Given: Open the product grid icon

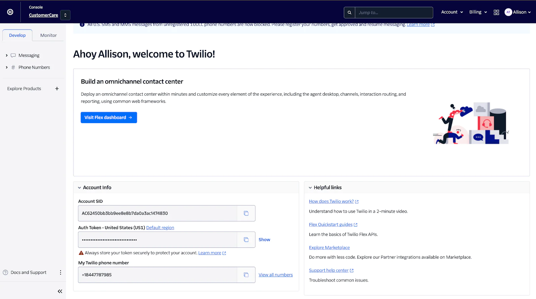Looking at the screenshot, I should click(496, 12).
